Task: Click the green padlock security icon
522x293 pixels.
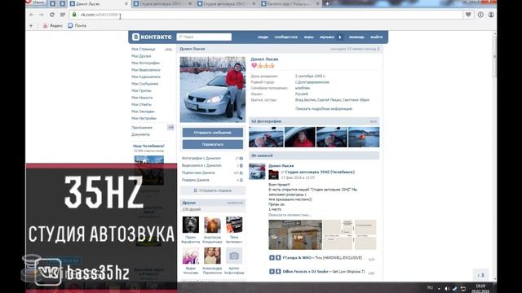Action: point(74,15)
